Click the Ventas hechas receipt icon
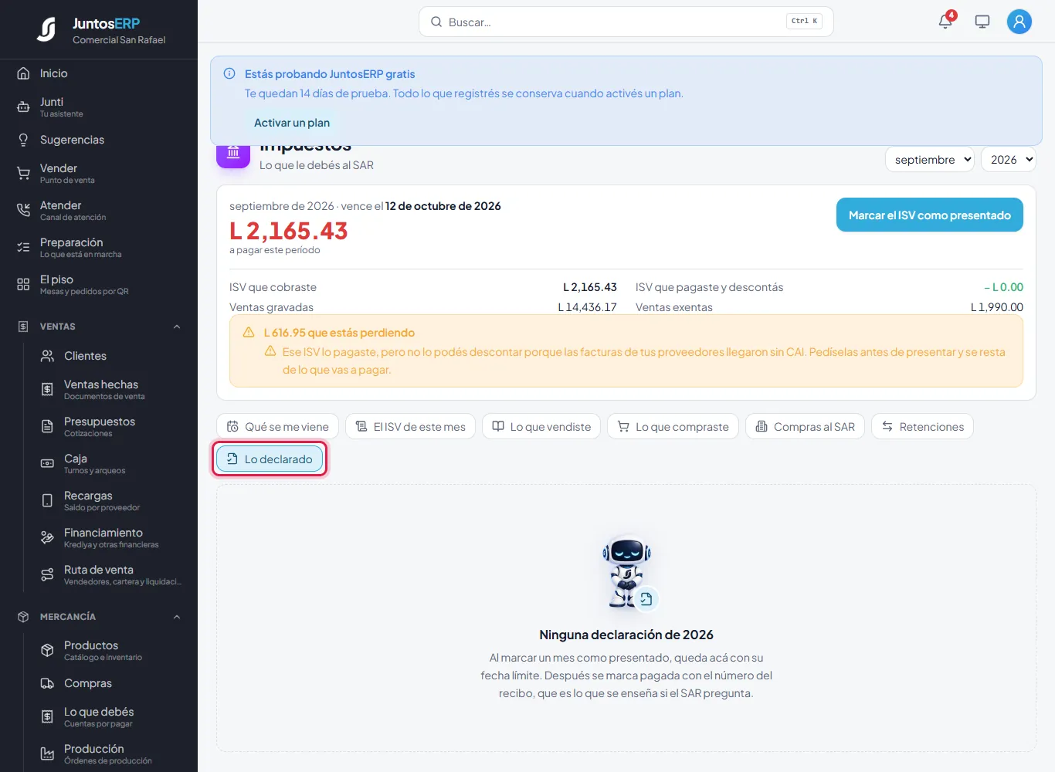Screen dimensions: 1055x772 coord(47,390)
